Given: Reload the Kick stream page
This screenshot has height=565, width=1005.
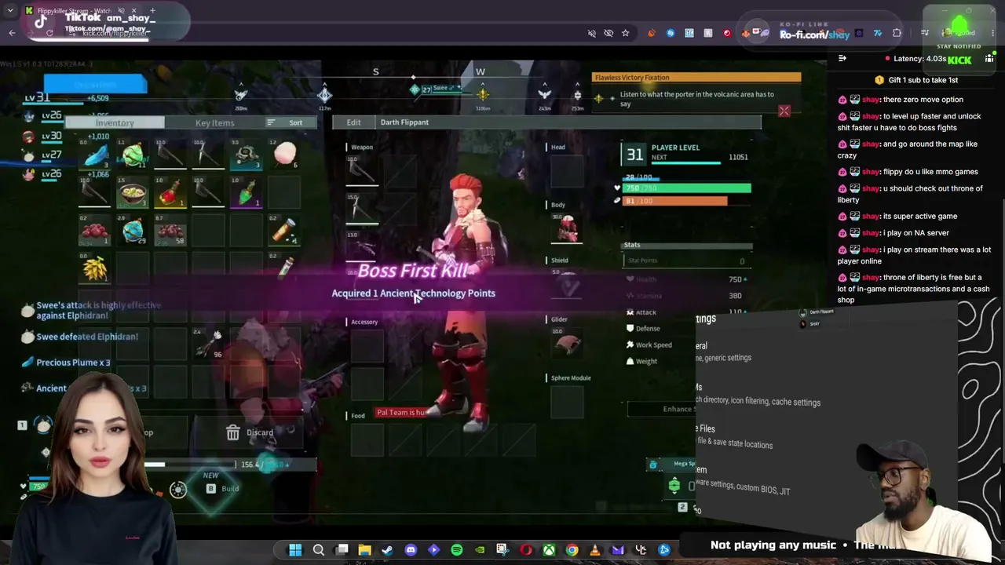Looking at the screenshot, I should (49, 33).
